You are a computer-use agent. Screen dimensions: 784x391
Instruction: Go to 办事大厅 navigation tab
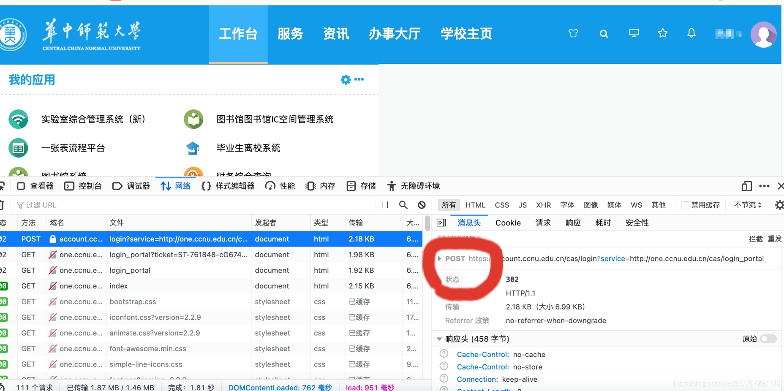tap(395, 34)
